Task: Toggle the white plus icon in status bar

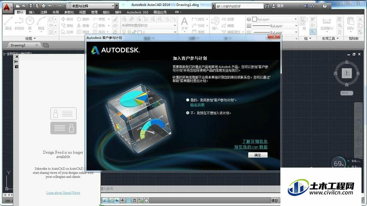Action: [x=146, y=201]
